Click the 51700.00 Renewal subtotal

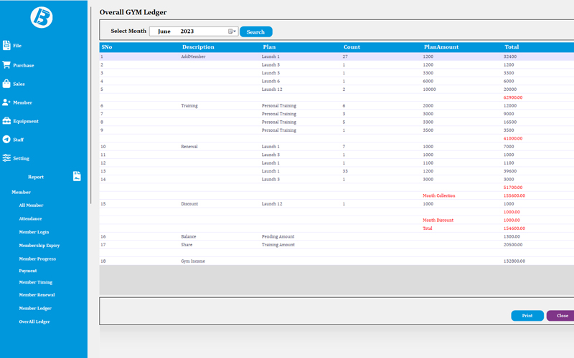[x=513, y=188]
